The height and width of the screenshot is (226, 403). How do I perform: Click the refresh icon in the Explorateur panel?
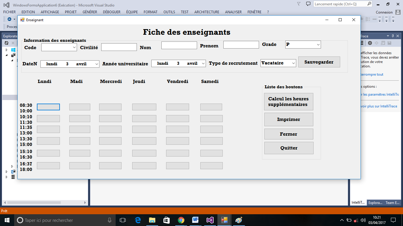tap(6, 43)
